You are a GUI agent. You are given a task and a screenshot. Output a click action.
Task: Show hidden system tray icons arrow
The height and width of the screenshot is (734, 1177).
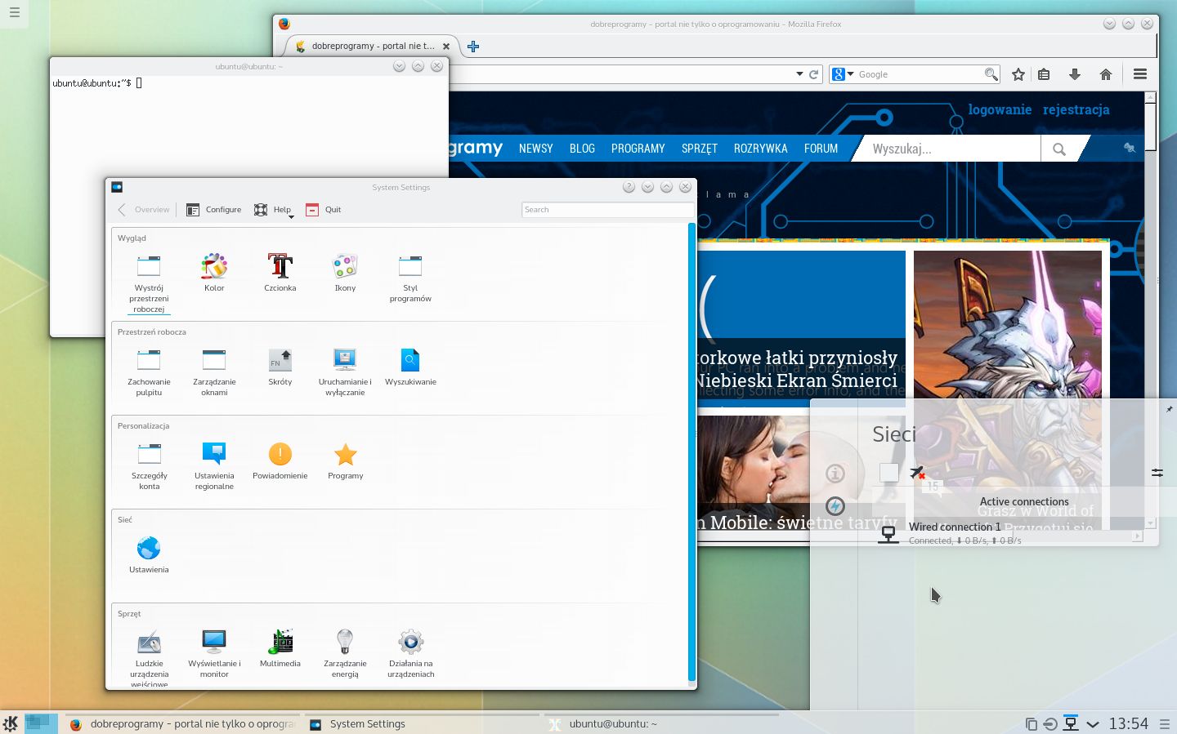[1093, 724]
